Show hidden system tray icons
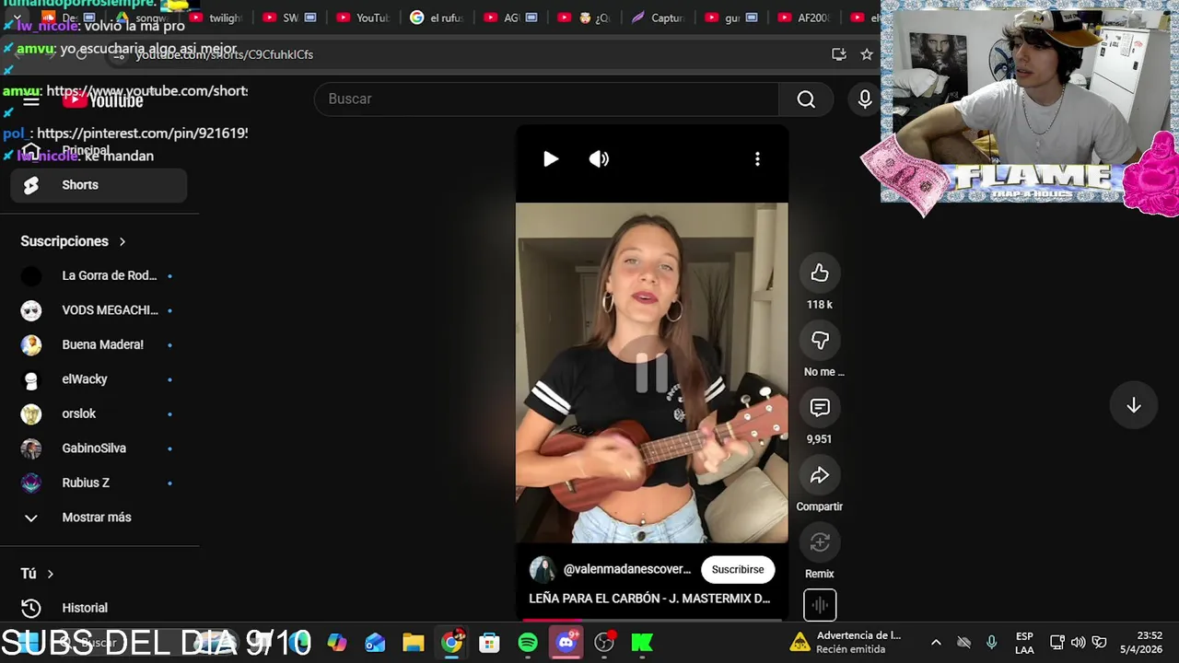 coord(936,643)
